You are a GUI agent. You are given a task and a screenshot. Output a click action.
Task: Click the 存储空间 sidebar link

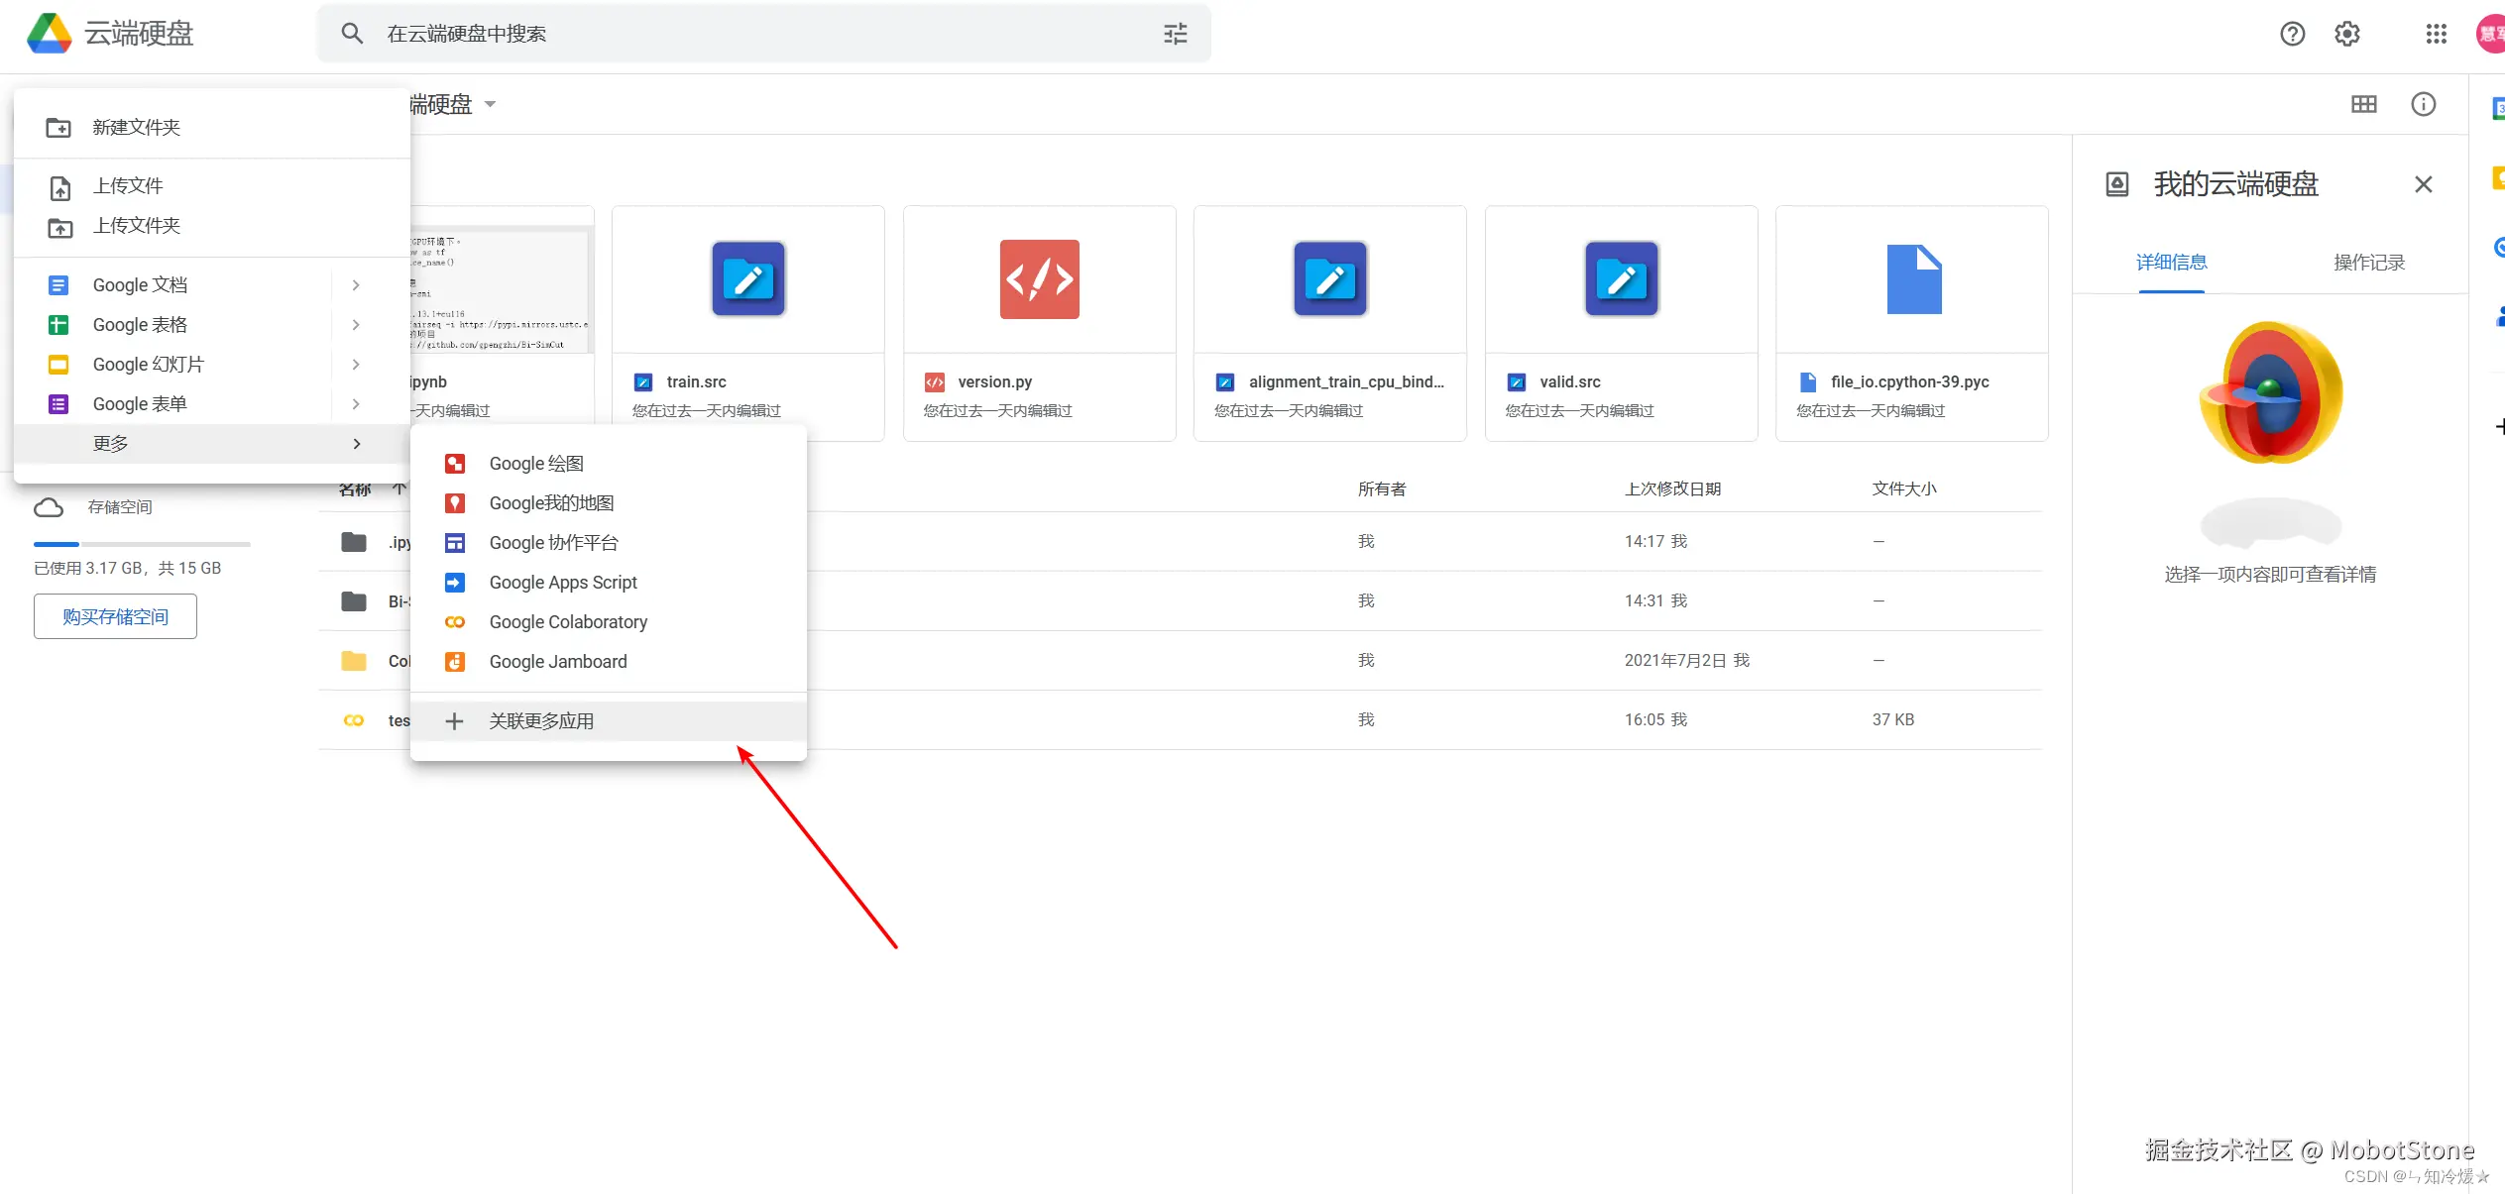(119, 507)
